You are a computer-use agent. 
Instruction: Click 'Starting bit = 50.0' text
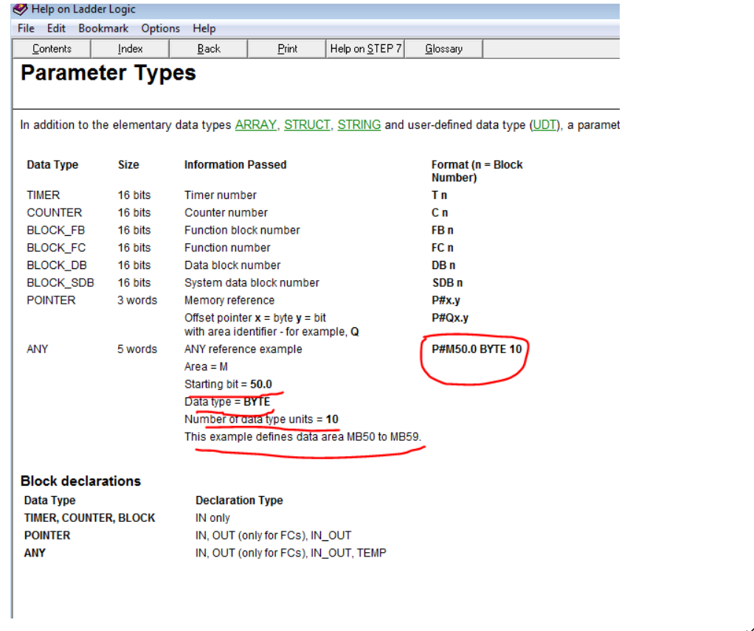click(x=229, y=384)
